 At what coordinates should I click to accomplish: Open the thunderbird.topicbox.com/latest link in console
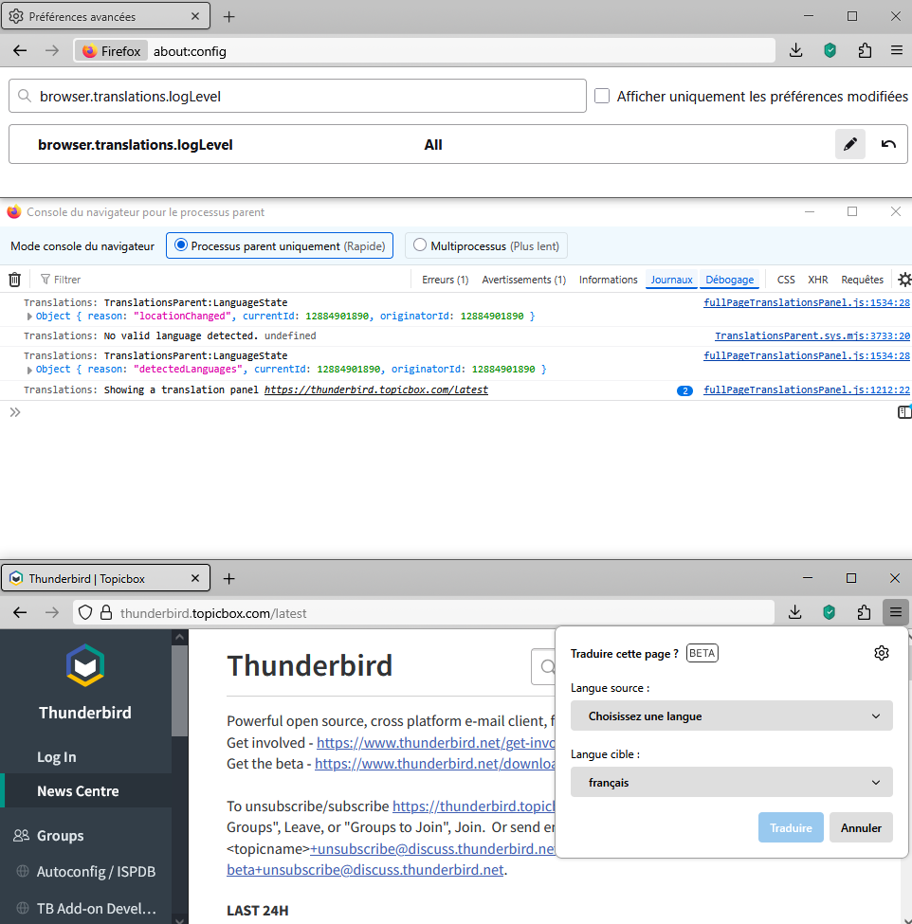tap(376, 390)
